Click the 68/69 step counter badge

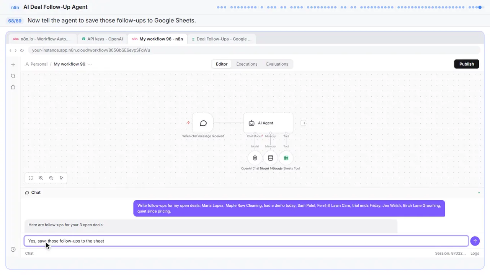click(15, 21)
